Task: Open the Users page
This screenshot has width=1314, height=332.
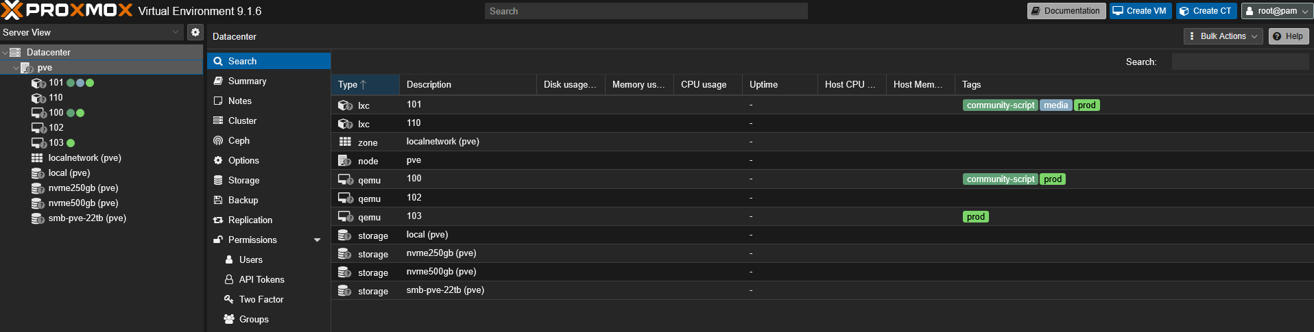Action: (269, 259)
